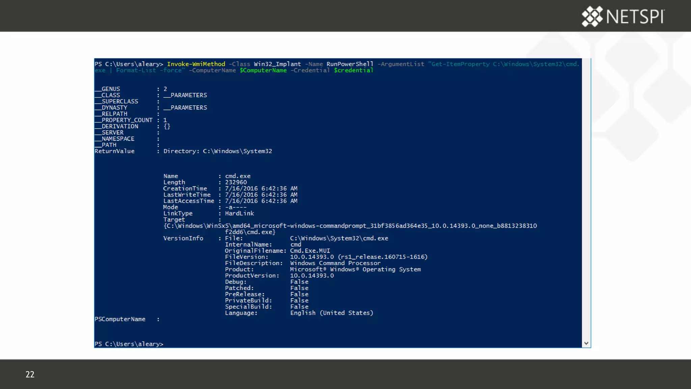The width and height of the screenshot is (691, 389).
Task: Click the cmd.exe Name value
Action: tap(238, 176)
